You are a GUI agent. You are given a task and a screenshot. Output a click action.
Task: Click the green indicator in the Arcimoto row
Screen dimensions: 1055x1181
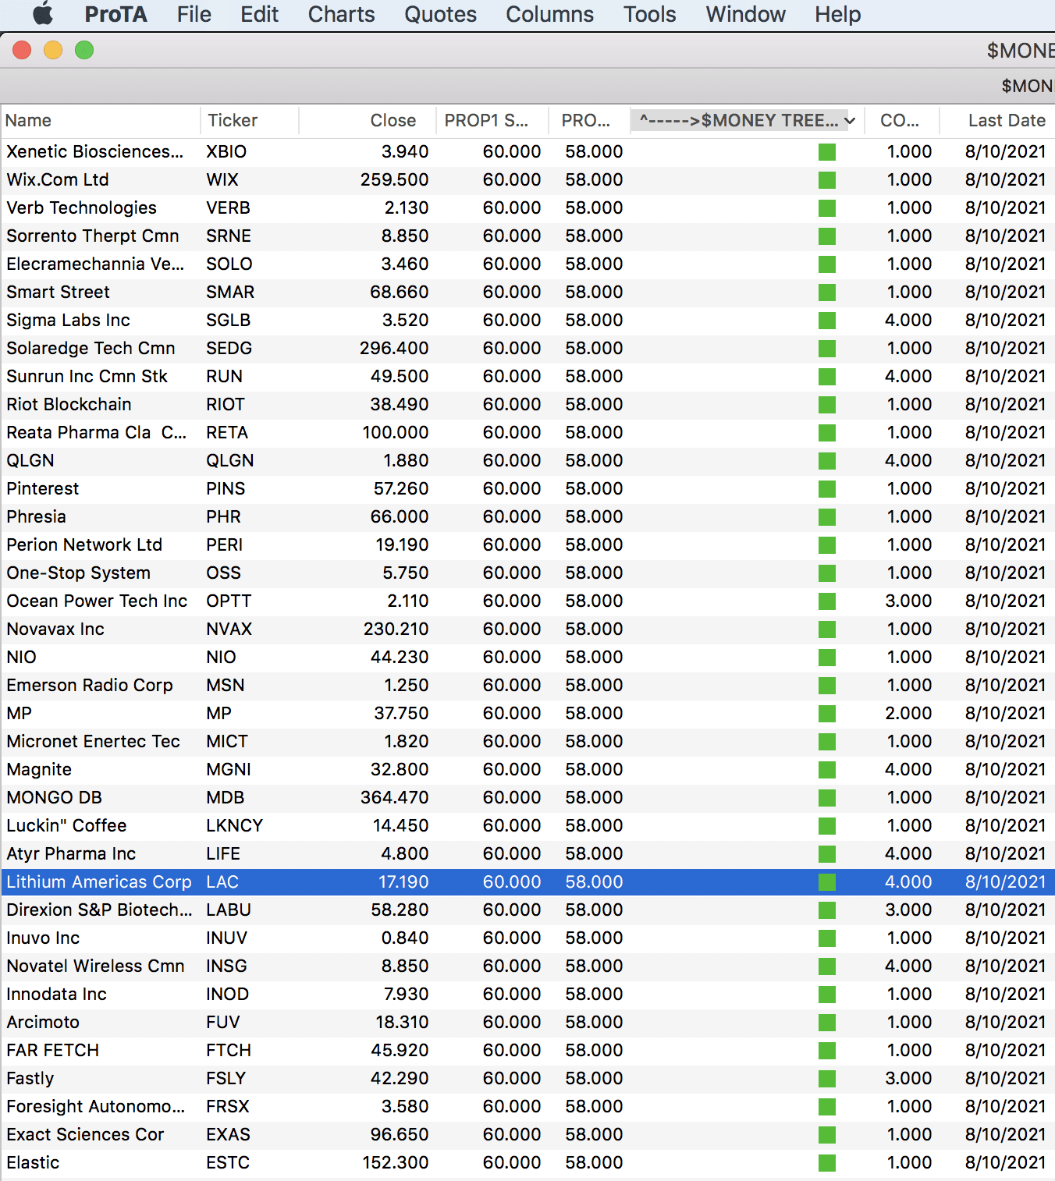tap(827, 1023)
